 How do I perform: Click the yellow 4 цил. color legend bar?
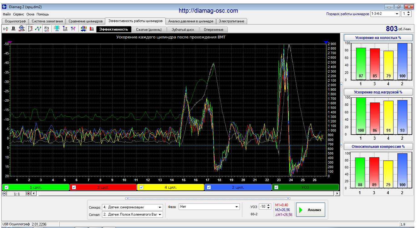tap(171, 187)
